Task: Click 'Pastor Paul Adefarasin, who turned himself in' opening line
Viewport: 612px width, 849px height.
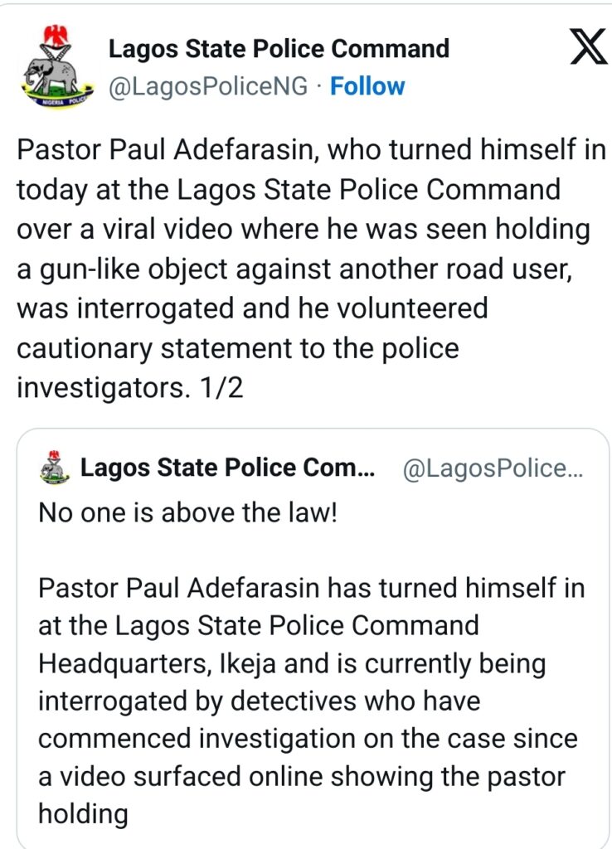Action: click(x=312, y=150)
